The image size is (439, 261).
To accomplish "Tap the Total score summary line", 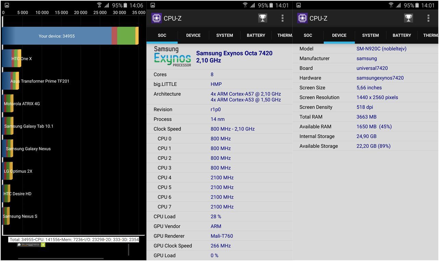I will pyautogui.click(x=74, y=239).
